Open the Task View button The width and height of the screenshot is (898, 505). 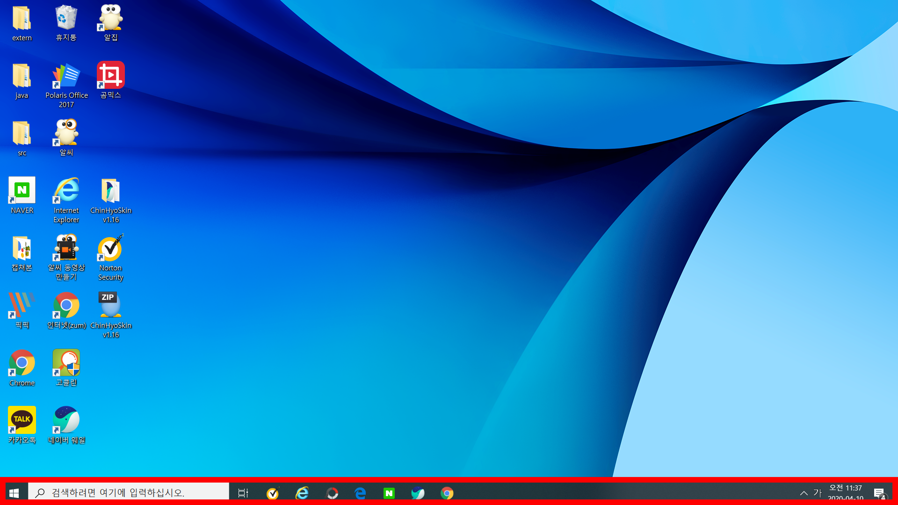coord(243,493)
